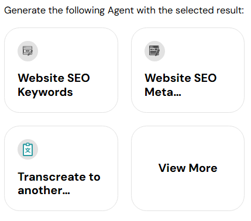Select the Website SEO Keywords card

[61, 70]
